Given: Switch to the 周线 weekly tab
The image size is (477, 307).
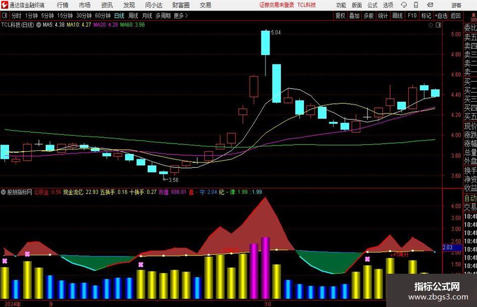Looking at the screenshot, I should pyautogui.click(x=133, y=16).
